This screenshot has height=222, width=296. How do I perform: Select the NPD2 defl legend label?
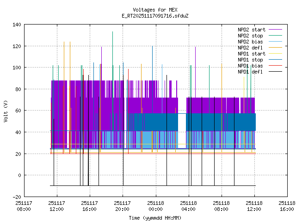[250, 48]
